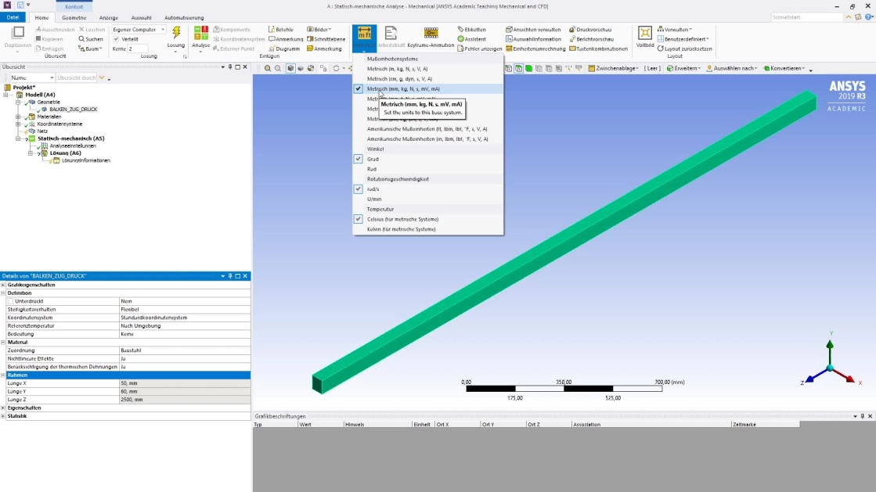This screenshot has width=876, height=492.
Task: Choose Metrisch (m, kg, N, s, V, A)
Action: tap(428, 69)
